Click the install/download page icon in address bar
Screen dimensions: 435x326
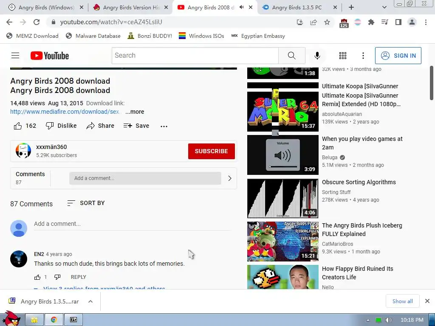300,22
